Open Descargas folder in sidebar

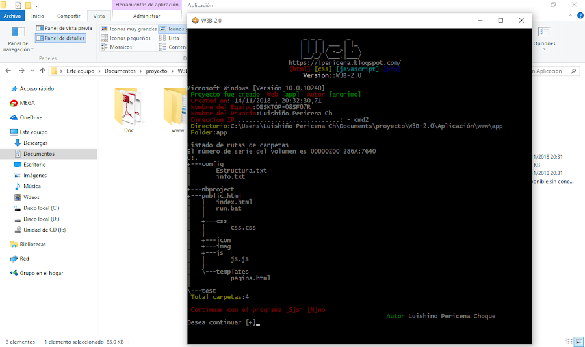(31, 143)
